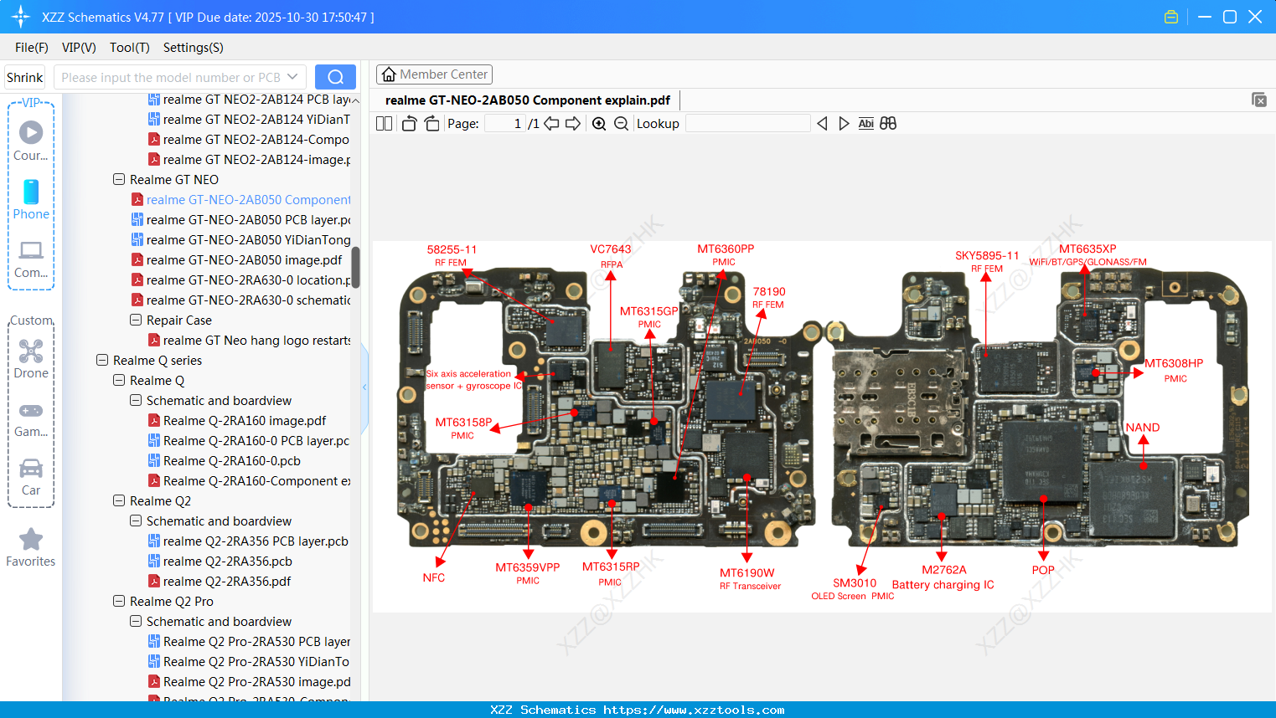Screen dimensions: 1276x718
Task: Collapse the Realme Q series node
Action: 102,360
